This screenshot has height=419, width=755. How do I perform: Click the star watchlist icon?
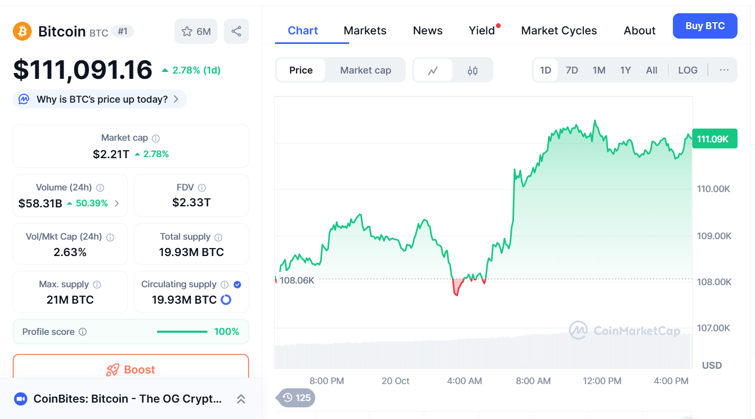[x=187, y=32]
